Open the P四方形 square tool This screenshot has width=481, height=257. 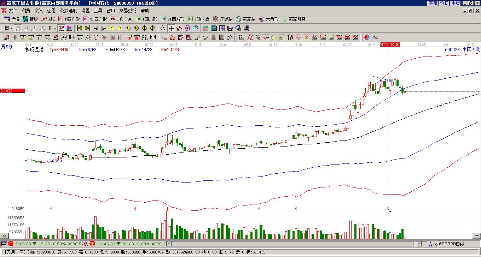click(69, 19)
